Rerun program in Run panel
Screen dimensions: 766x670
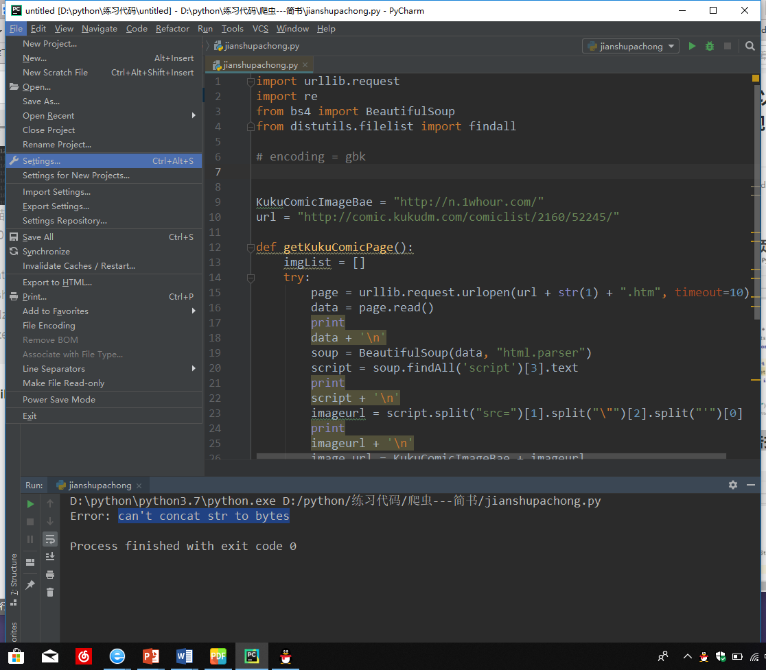pos(30,503)
